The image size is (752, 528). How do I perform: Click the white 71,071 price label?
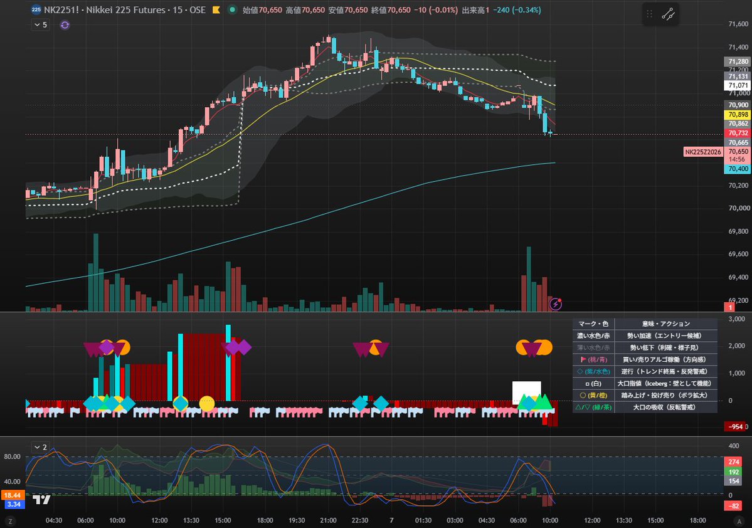point(738,85)
